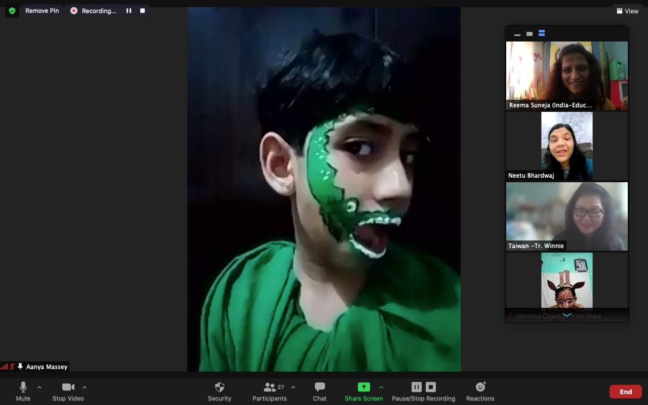Pause recording from the top recording bar

click(x=129, y=11)
